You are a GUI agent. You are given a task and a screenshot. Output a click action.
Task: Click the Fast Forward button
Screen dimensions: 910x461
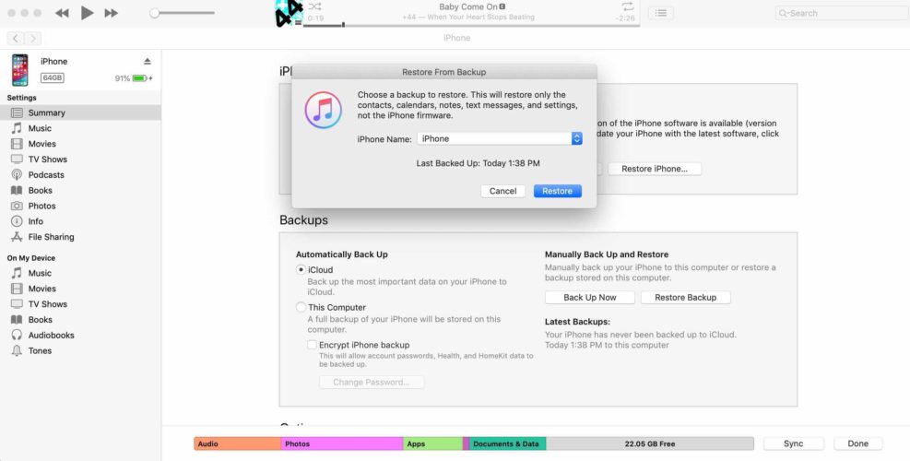pyautogui.click(x=112, y=13)
